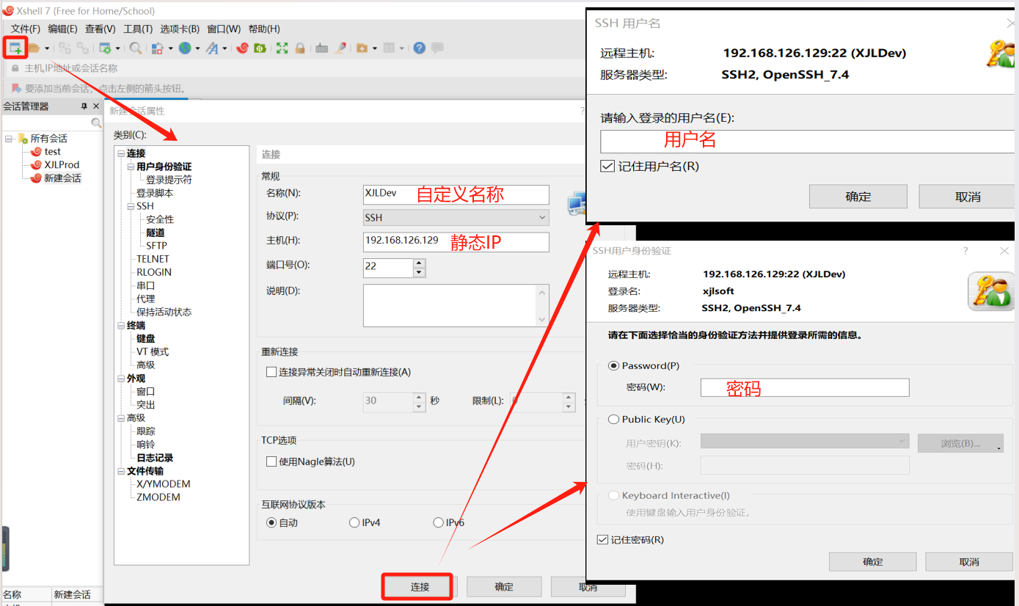This screenshot has height=606, width=1019.
Task: Click the magnifier Find icon in toolbar
Action: (x=135, y=48)
